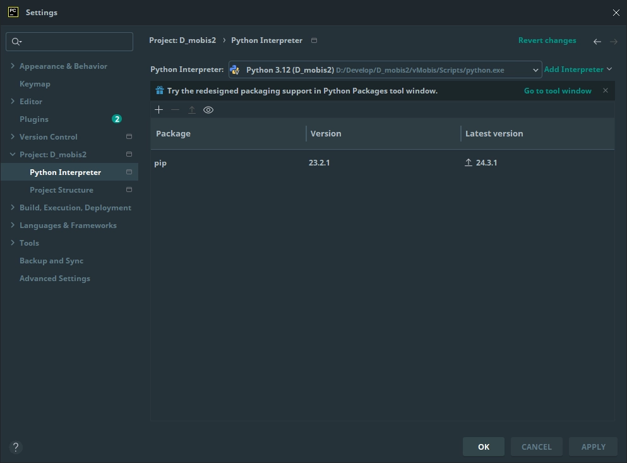Collapse the Project: D_mobis2 section
This screenshot has width=627, height=463.
pyautogui.click(x=13, y=154)
